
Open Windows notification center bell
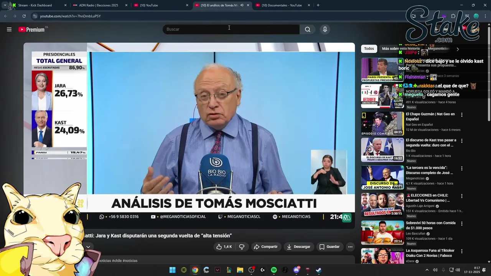point(484,270)
